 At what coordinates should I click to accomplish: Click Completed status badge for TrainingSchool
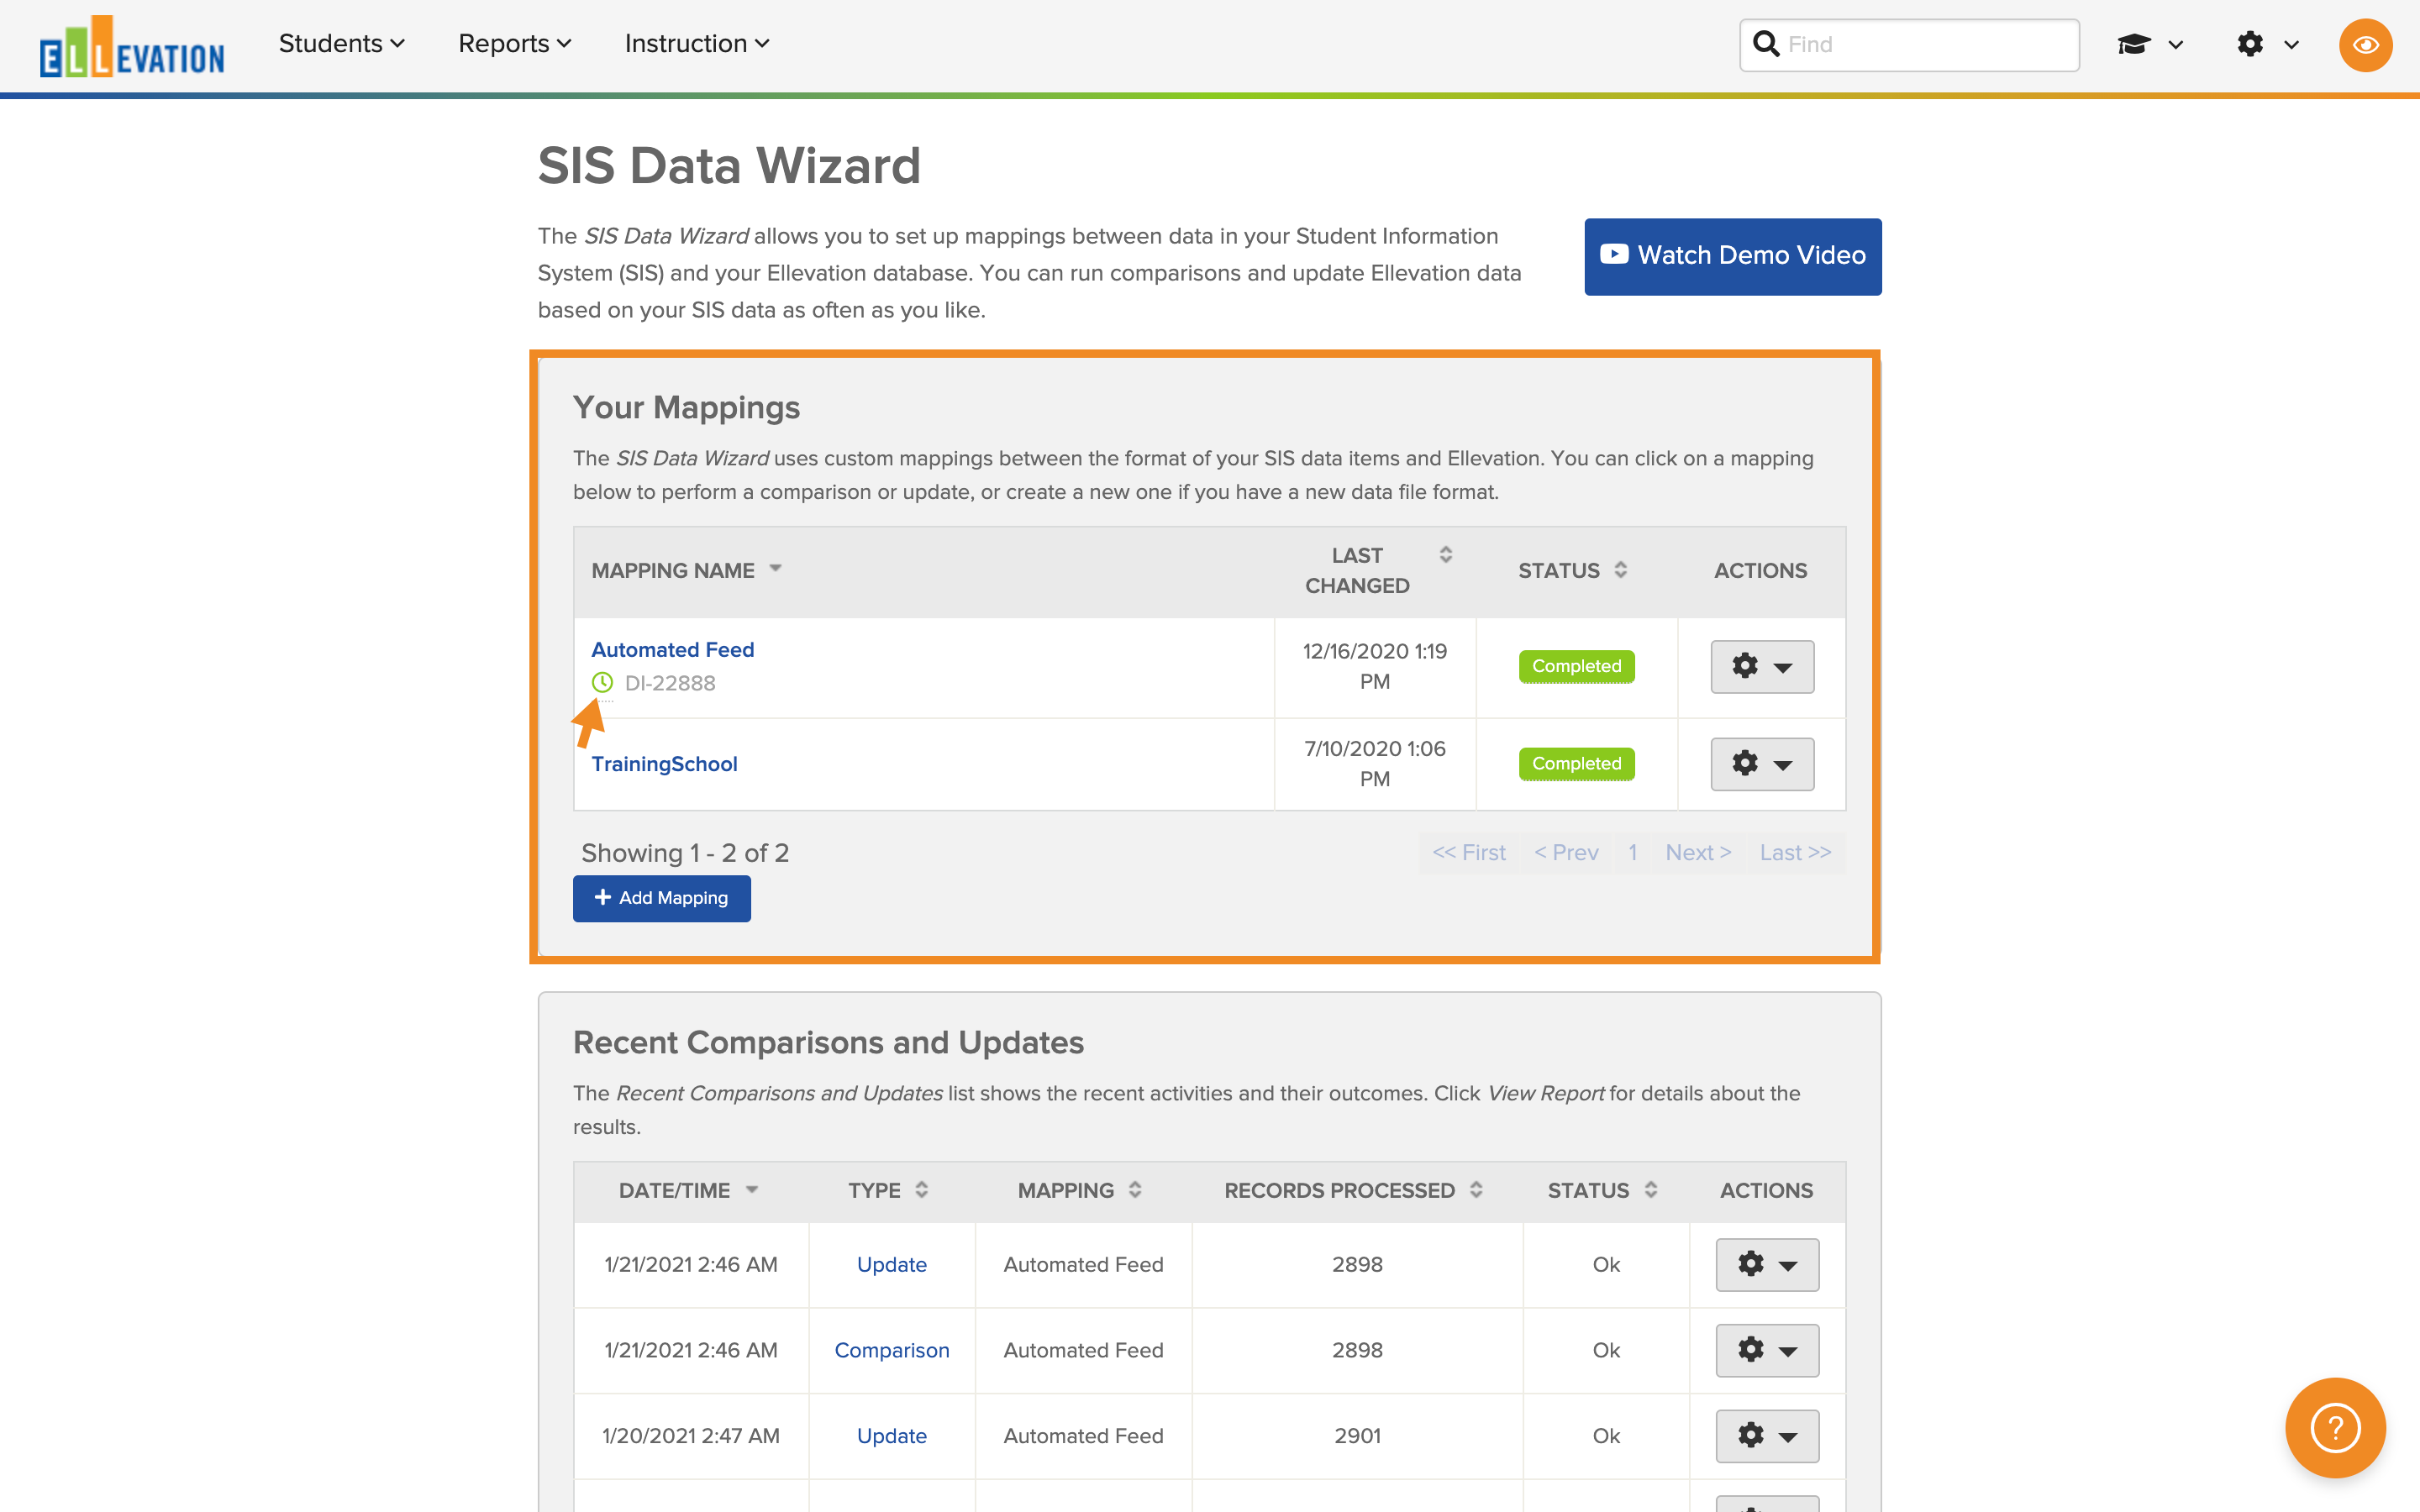coord(1576,764)
